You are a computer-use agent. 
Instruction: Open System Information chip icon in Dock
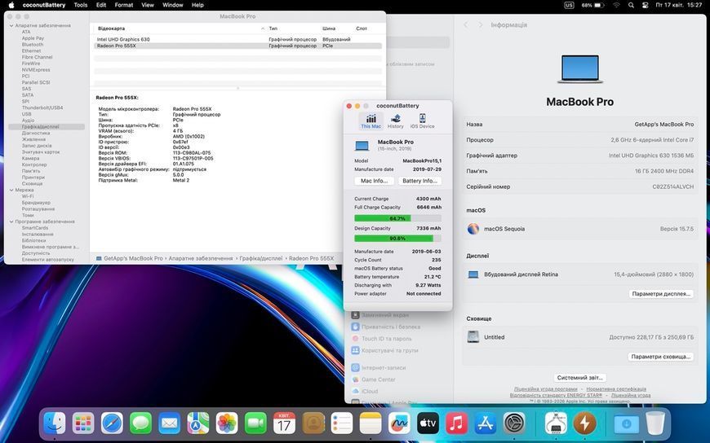coord(556,423)
